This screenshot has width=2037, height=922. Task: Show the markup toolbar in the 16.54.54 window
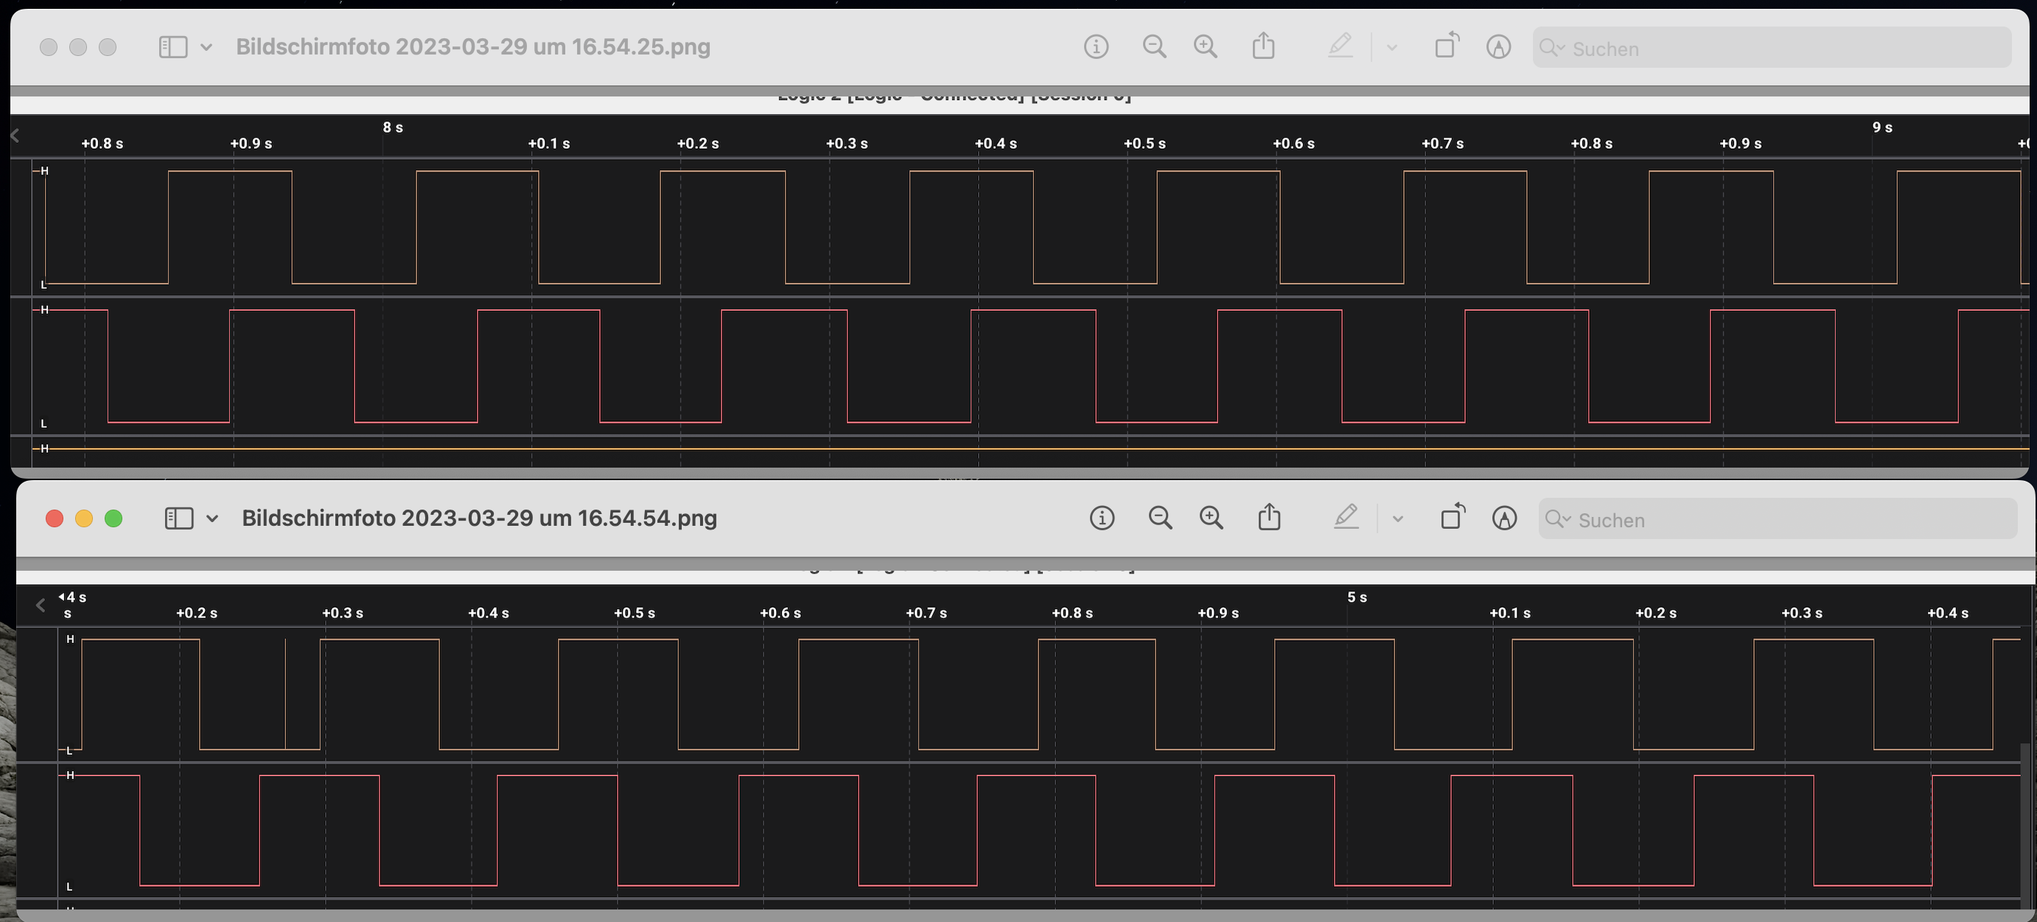[1504, 518]
